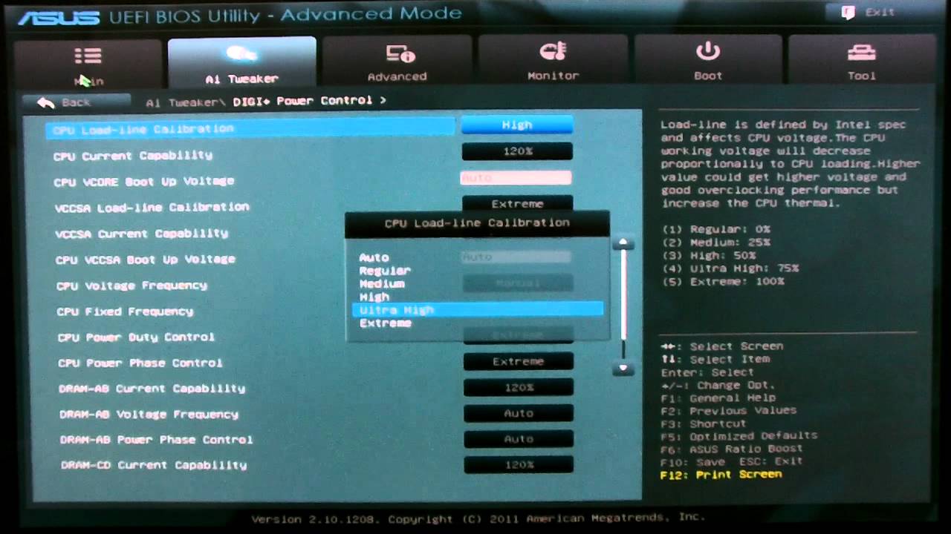Click the Tool tab toolbox icon
951x534 pixels.
click(862, 53)
